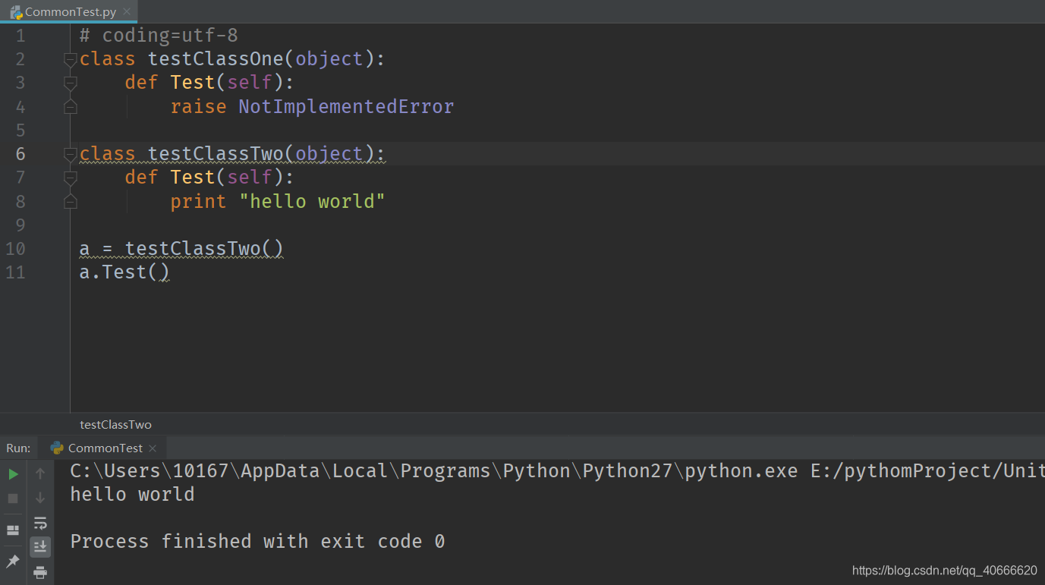Toggle the Pin Tab icon in Run panel

pos(13,561)
